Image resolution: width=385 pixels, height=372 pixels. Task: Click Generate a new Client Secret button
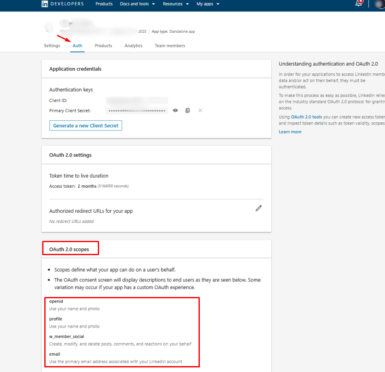pos(86,126)
